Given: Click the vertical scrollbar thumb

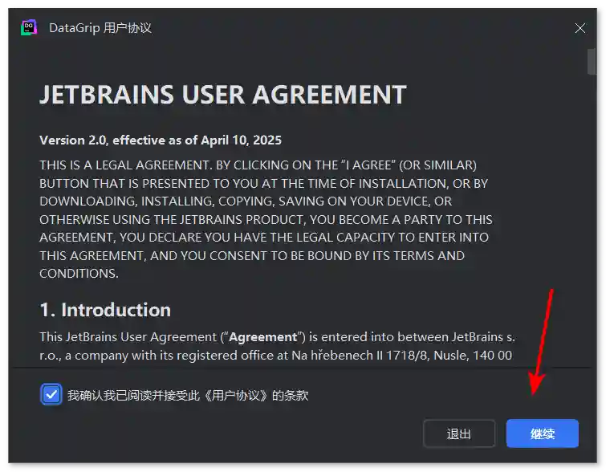Looking at the screenshot, I should [592, 61].
